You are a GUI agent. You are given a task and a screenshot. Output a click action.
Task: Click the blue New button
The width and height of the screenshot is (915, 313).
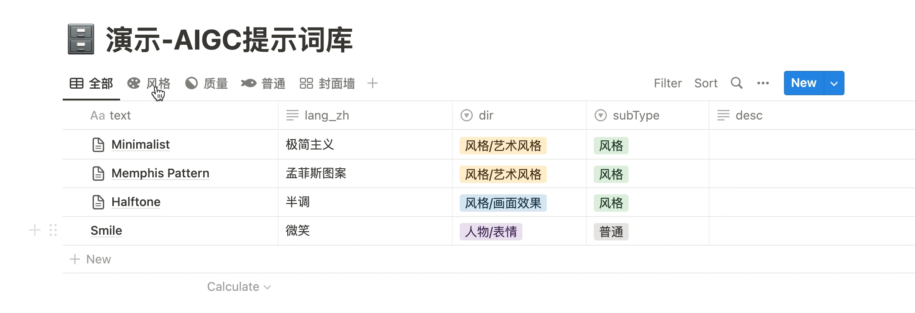tap(803, 83)
